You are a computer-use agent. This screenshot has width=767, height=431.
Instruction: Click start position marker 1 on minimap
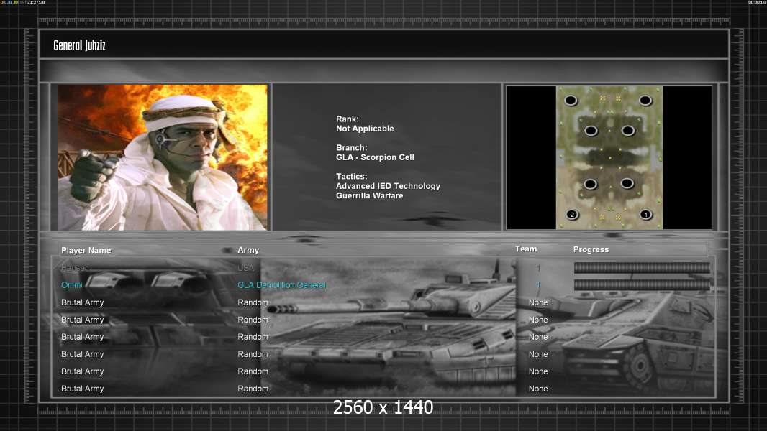point(645,214)
